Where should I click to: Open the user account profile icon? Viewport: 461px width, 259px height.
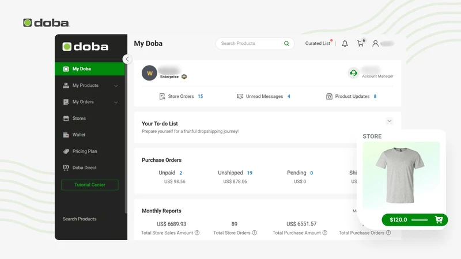[376, 44]
